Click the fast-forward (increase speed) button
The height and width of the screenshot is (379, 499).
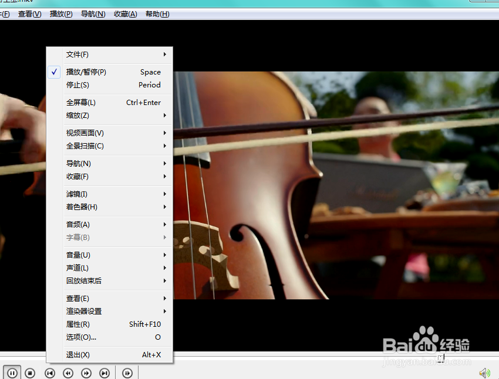coord(86,373)
